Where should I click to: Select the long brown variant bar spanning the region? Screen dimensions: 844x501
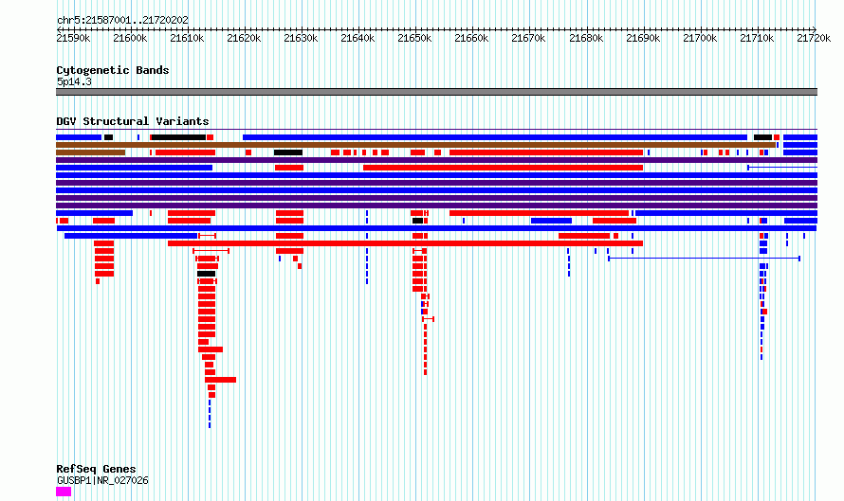[x=415, y=145]
